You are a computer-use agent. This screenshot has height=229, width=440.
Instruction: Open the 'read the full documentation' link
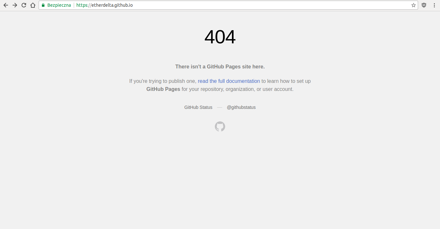(229, 81)
